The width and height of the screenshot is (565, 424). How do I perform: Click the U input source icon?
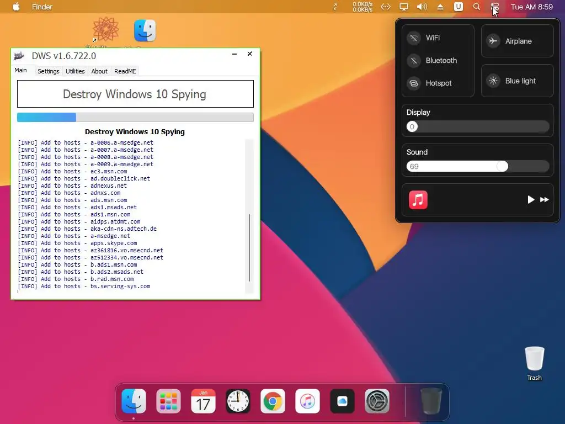point(459,7)
